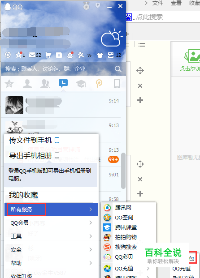Open the mail envelope icon showing 62
This screenshot has height=278, width=200.
tap(35, 55)
